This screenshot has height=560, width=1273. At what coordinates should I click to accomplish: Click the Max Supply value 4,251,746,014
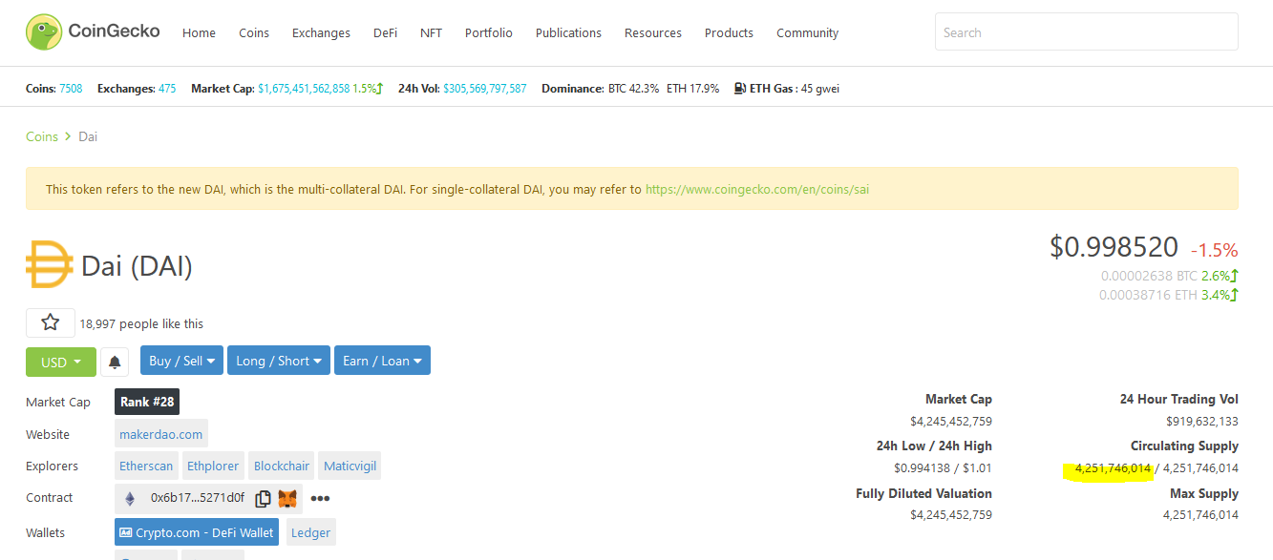[1200, 515]
